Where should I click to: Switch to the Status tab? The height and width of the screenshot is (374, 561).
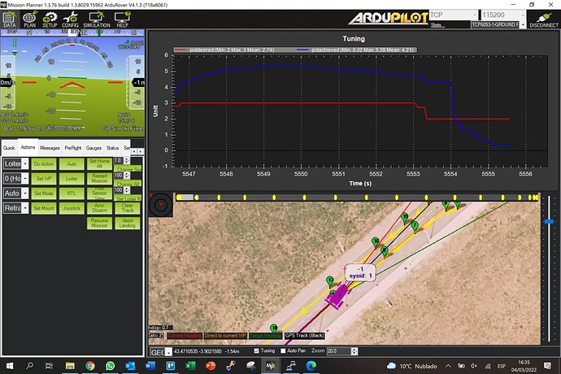pyautogui.click(x=112, y=148)
